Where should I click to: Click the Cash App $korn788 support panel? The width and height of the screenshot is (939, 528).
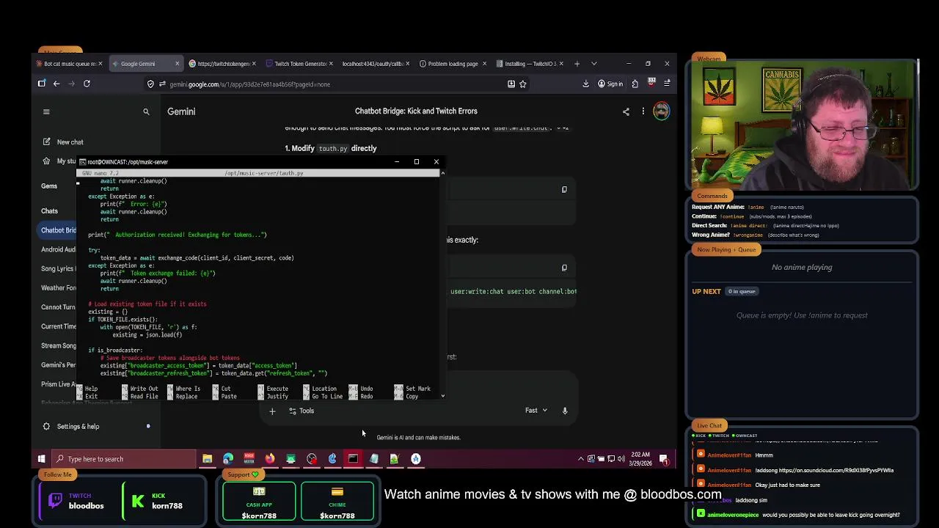(x=259, y=501)
